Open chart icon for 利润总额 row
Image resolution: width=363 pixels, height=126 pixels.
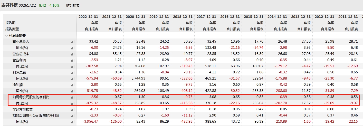73,72
